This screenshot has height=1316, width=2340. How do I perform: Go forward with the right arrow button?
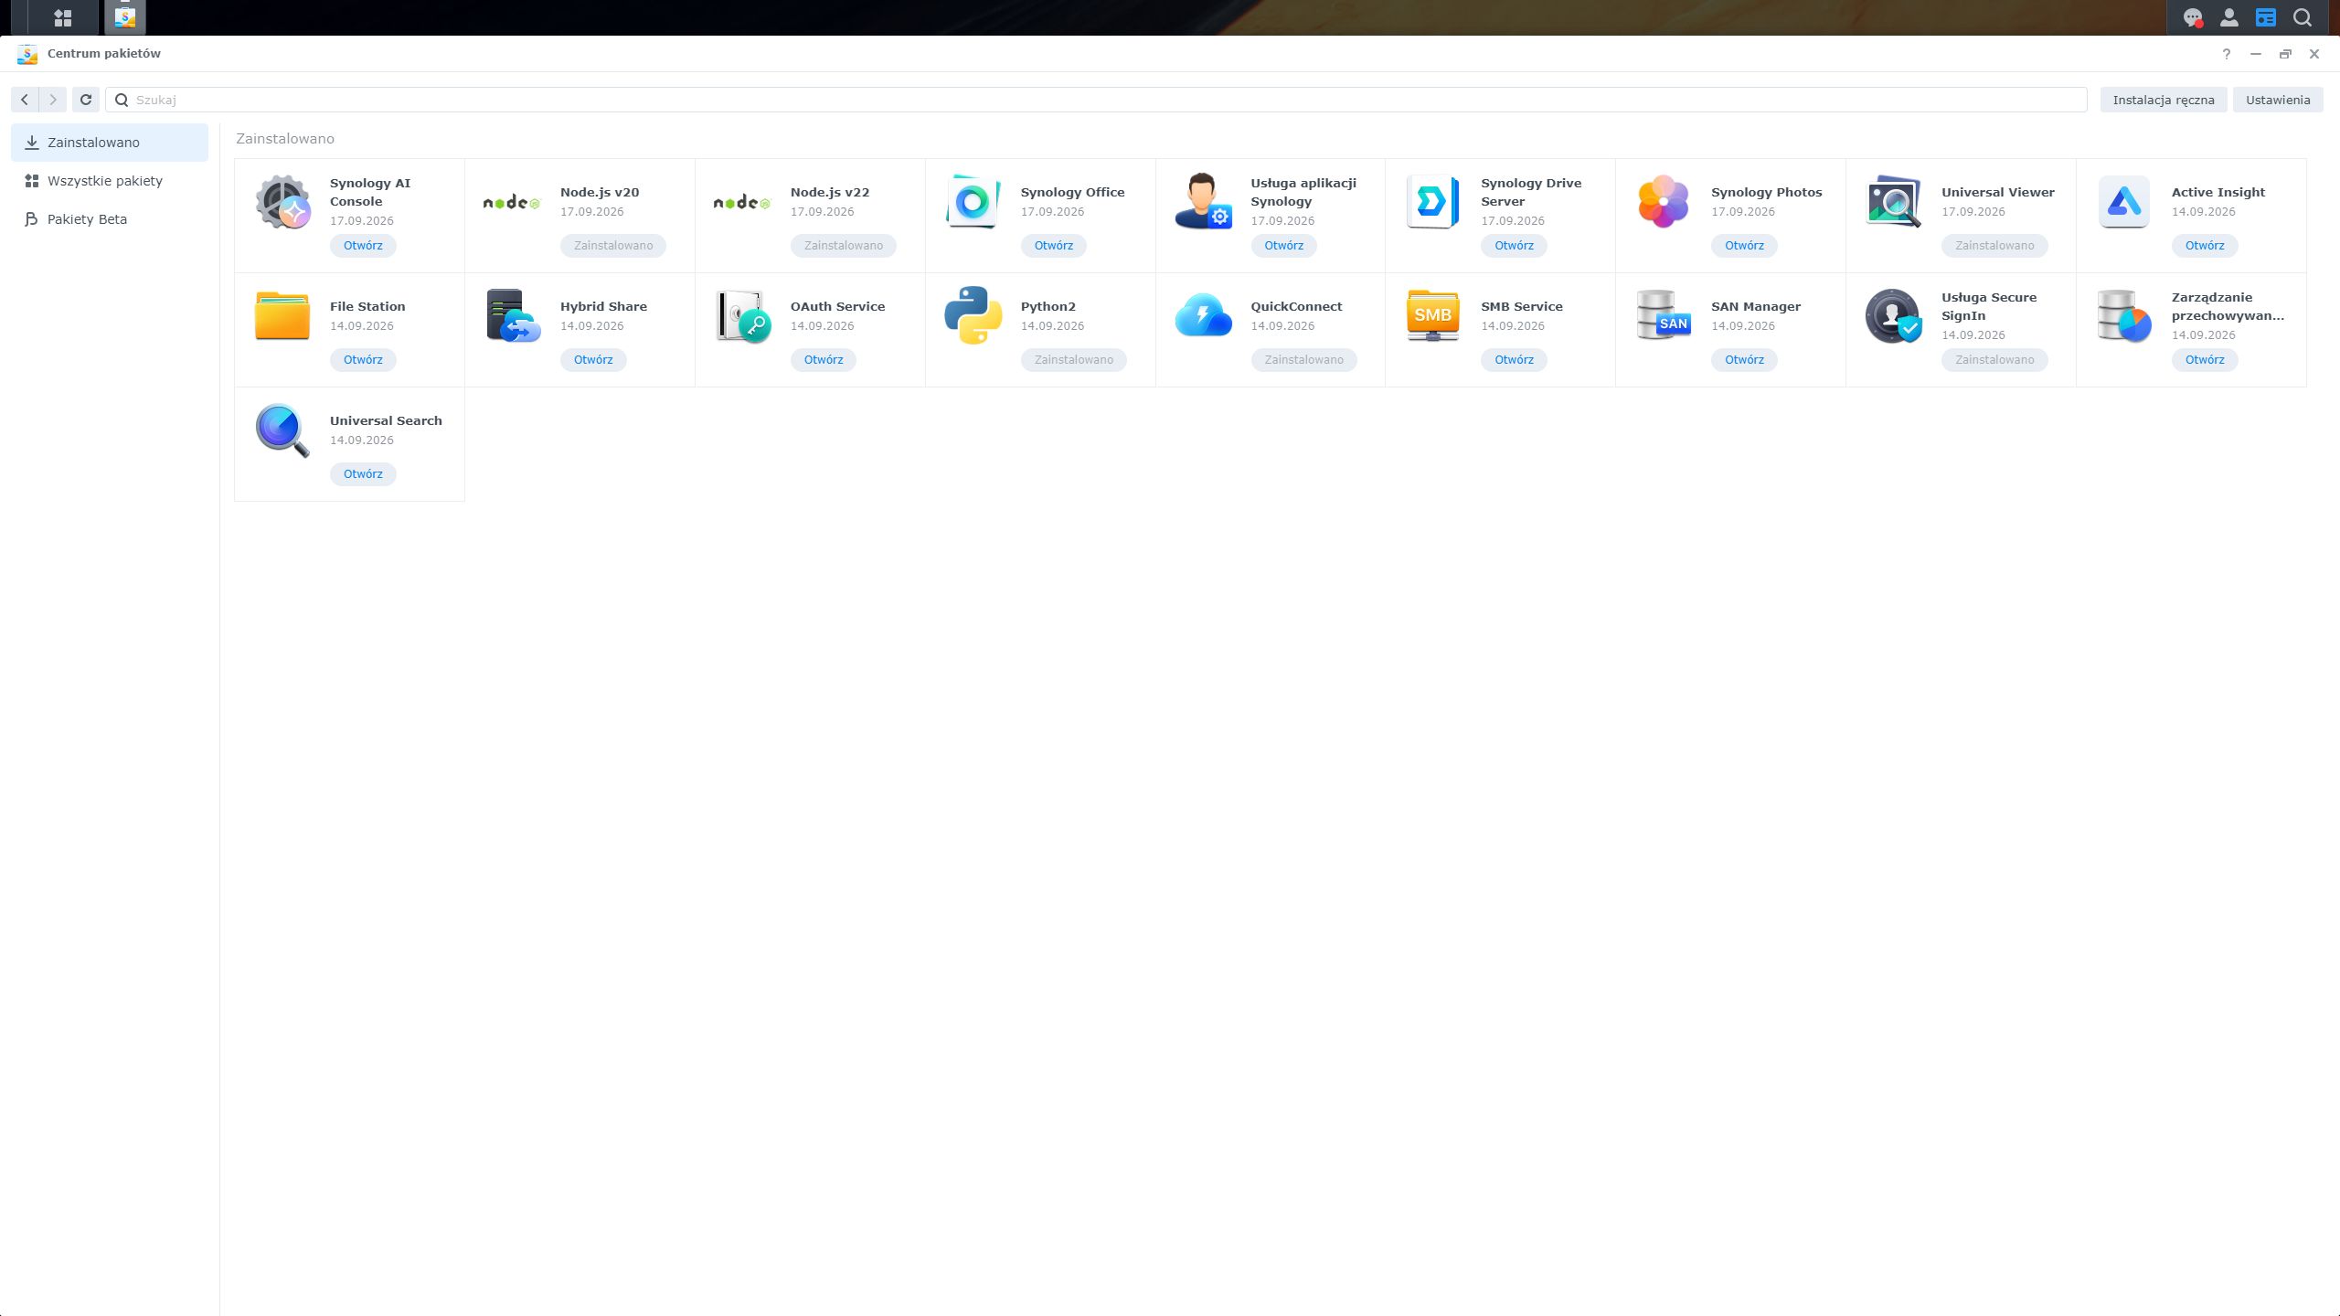[x=53, y=100]
